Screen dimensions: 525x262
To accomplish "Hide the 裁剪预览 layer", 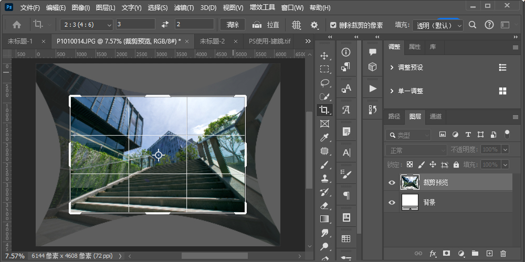I will coord(392,182).
